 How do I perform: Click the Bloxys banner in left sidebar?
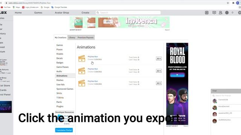click(6, 107)
